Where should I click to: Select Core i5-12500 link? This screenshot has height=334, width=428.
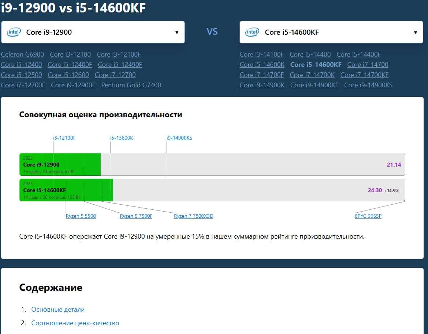pos(21,75)
